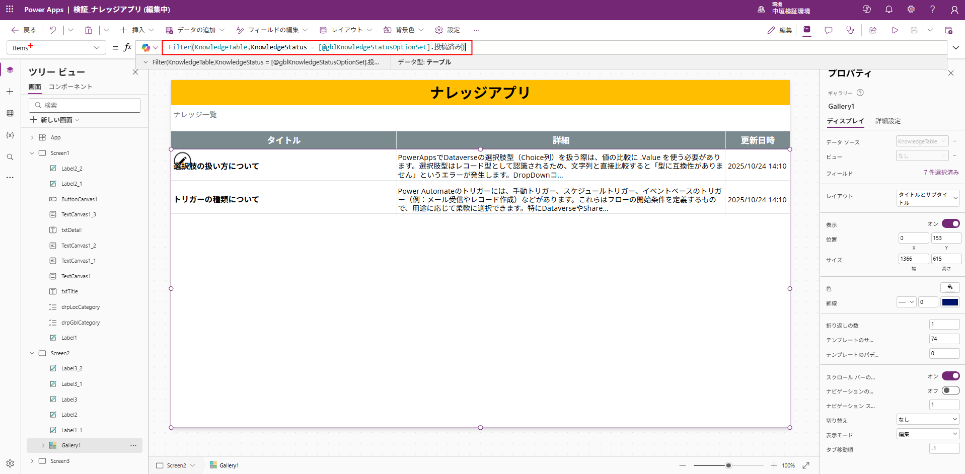Viewport: 965px width, 474px height.
Task: Click the notifications bell icon
Action: pyautogui.click(x=889, y=10)
